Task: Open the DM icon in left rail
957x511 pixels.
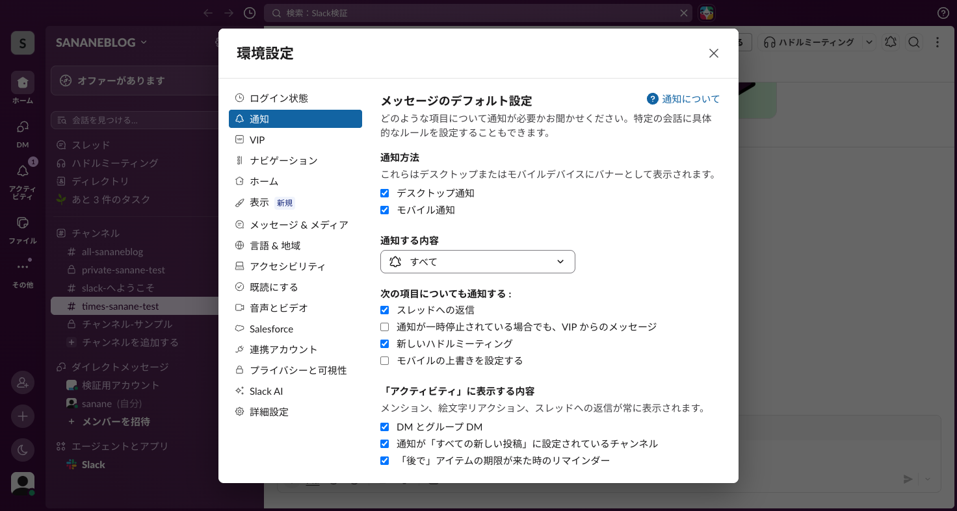Action: 23,127
